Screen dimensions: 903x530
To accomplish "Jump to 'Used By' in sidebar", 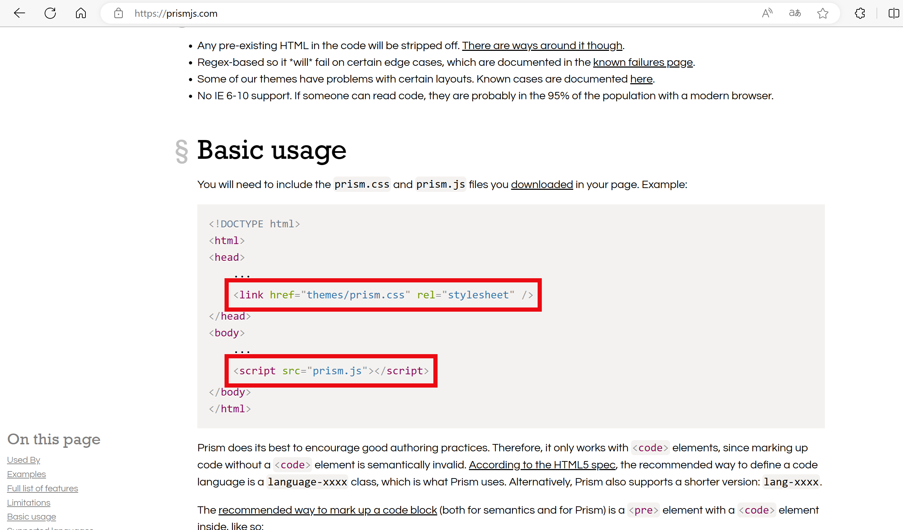I will click(x=23, y=460).
